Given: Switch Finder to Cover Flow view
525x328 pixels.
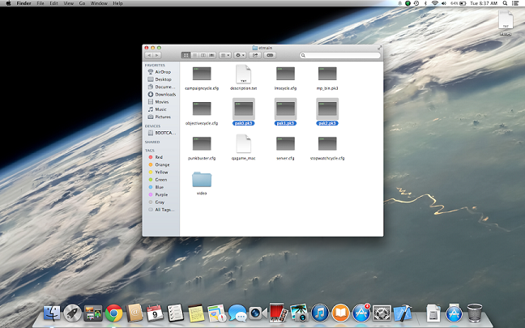Looking at the screenshot, I should (x=211, y=55).
